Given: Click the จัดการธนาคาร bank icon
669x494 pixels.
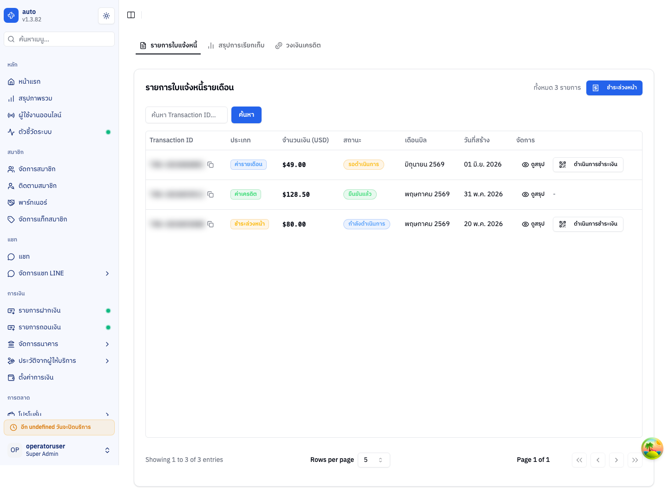Looking at the screenshot, I should (x=11, y=344).
